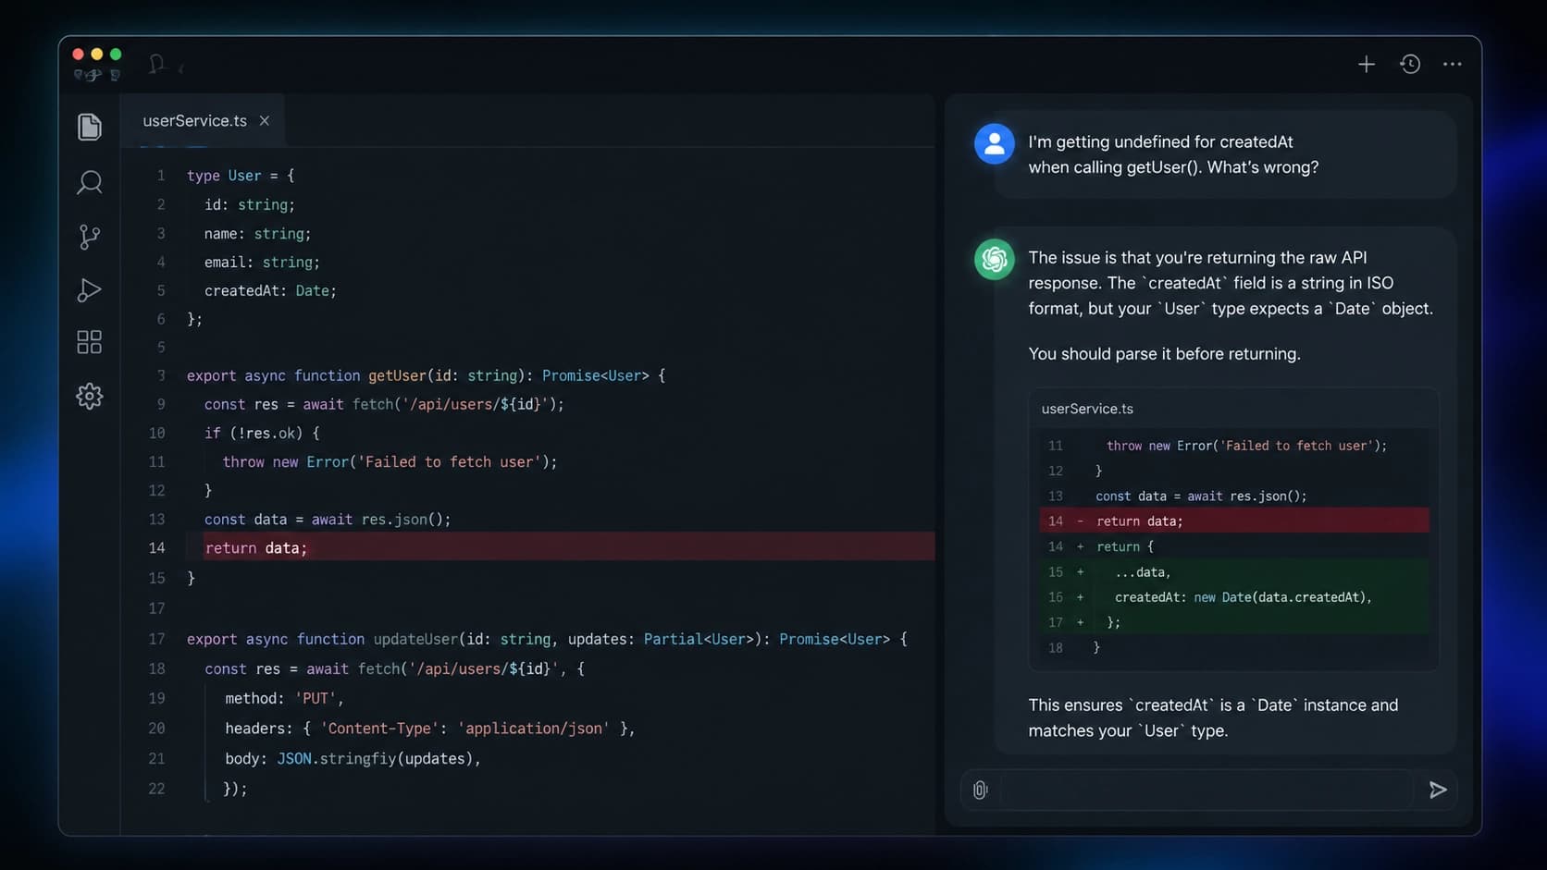Image resolution: width=1547 pixels, height=870 pixels.
Task: Click the 'email: string;' line
Action: pos(262,263)
